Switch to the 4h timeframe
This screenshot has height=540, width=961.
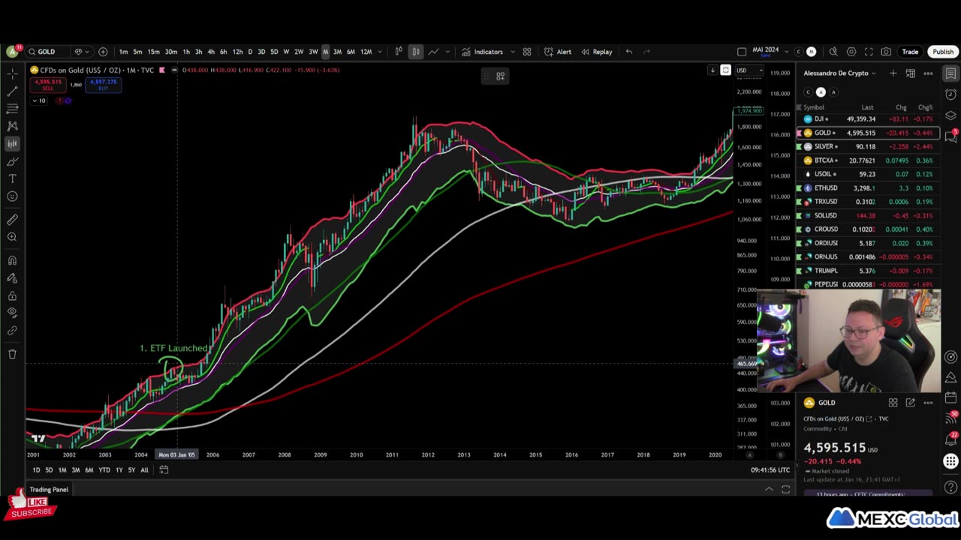point(211,52)
